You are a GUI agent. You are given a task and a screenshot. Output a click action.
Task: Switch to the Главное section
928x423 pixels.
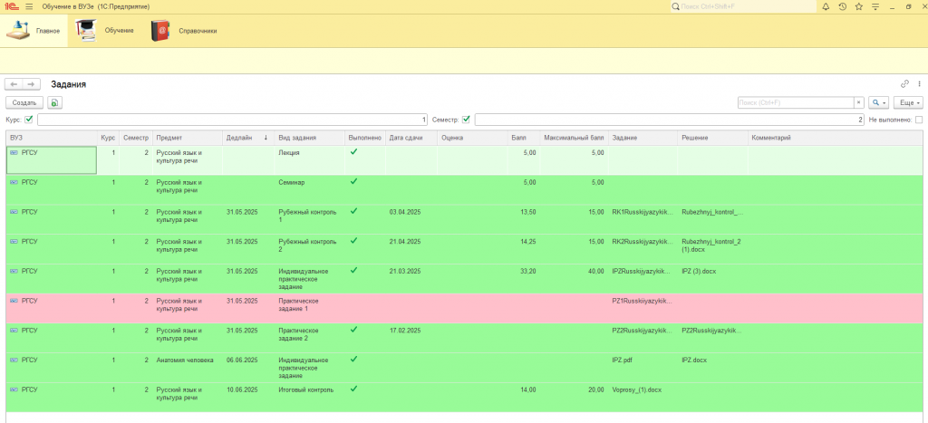[x=34, y=30]
